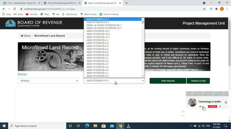Click Chrome icon on taskbar
This screenshot has width=231, height=129.
click(120, 126)
